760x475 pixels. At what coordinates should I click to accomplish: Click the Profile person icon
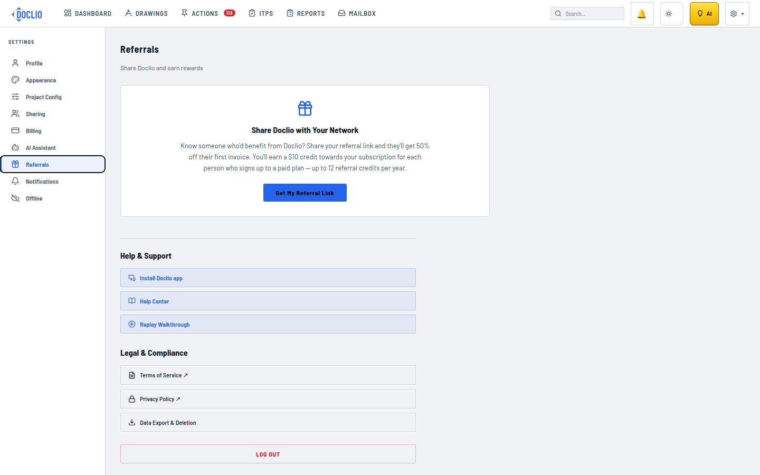(15, 63)
